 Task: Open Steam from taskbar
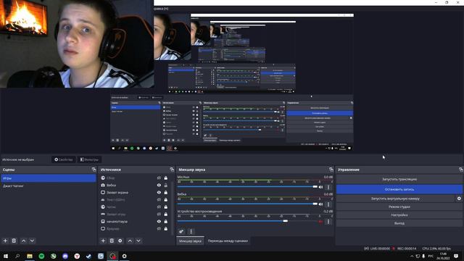coord(88,256)
